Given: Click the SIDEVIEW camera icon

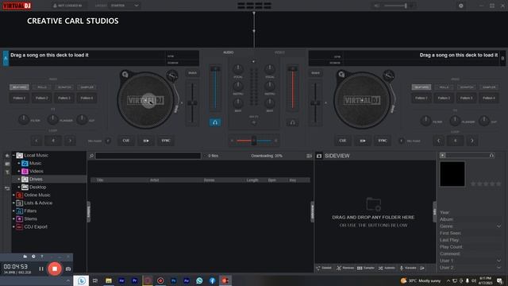Looking at the screenshot, I should click(319, 156).
